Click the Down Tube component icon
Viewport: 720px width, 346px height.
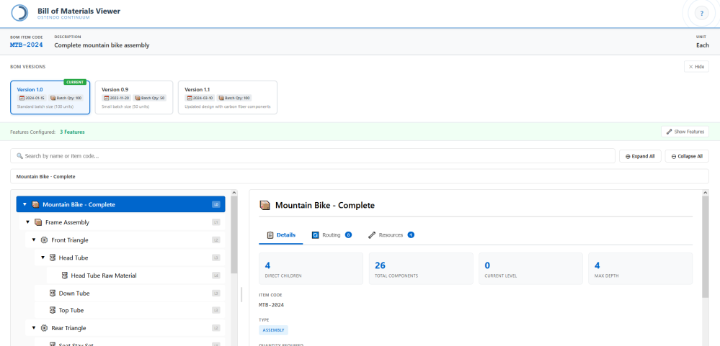[x=52, y=293]
